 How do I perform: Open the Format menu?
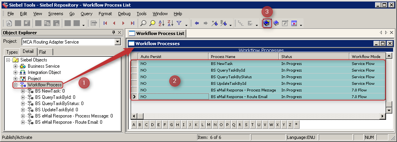pos(105,14)
